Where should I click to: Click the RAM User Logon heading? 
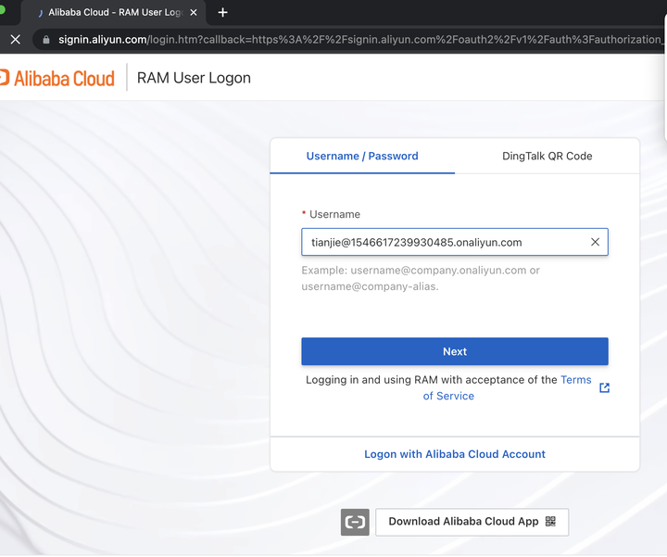194,78
